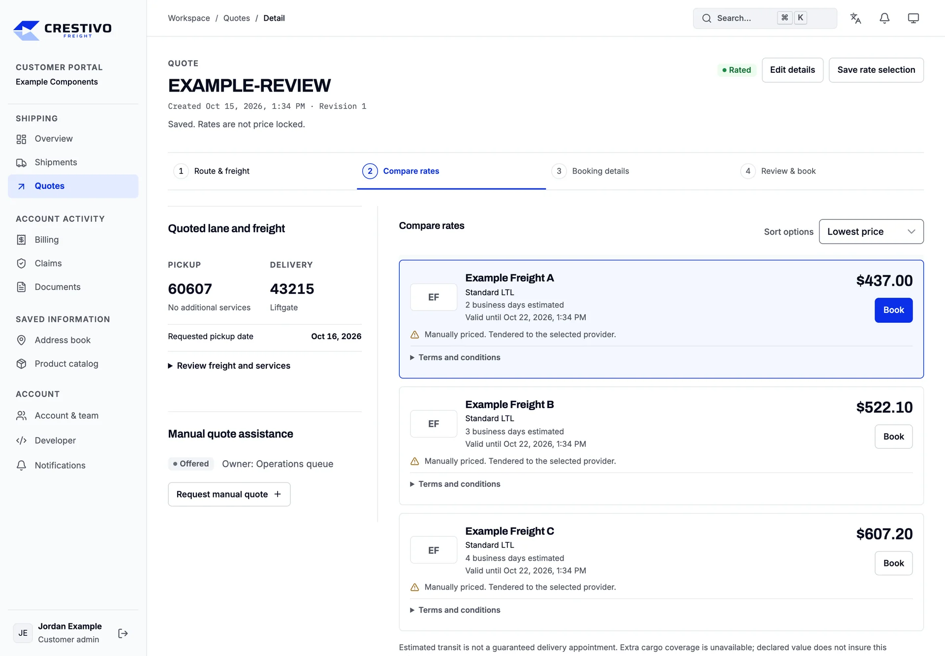This screenshot has height=656, width=945.
Task: Click the Rated status badge
Action: (736, 70)
